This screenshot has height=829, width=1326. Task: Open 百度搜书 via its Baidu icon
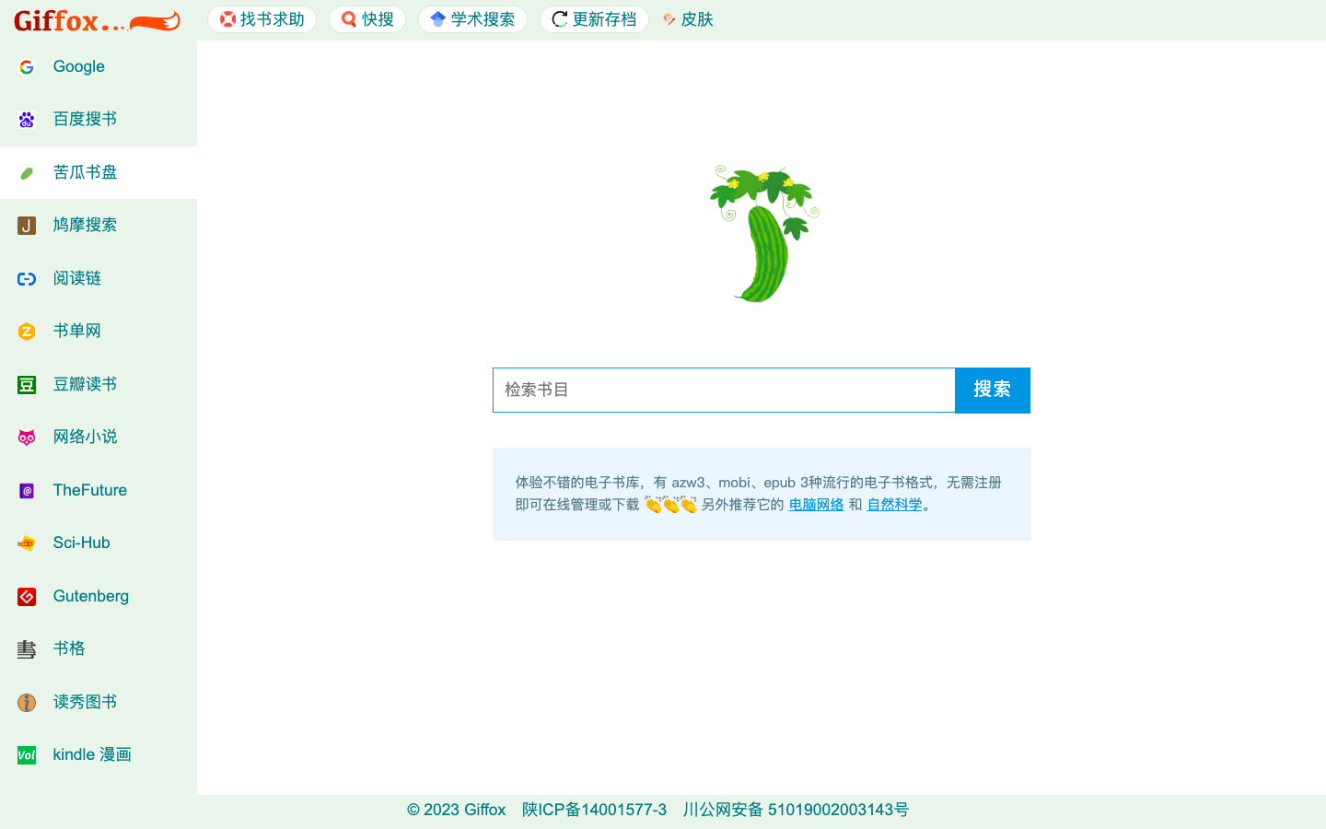pyautogui.click(x=26, y=119)
